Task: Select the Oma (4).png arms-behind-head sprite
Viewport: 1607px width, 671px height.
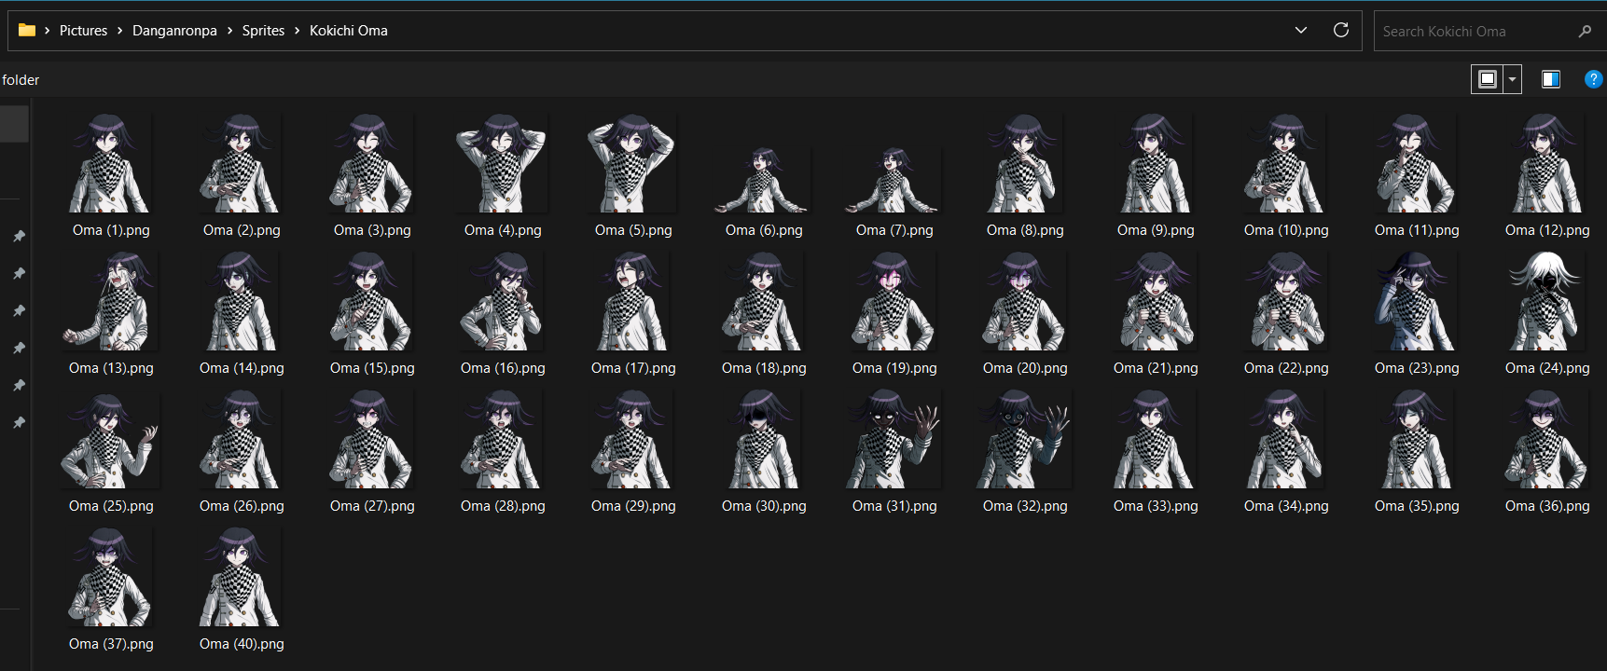Action: tap(502, 163)
